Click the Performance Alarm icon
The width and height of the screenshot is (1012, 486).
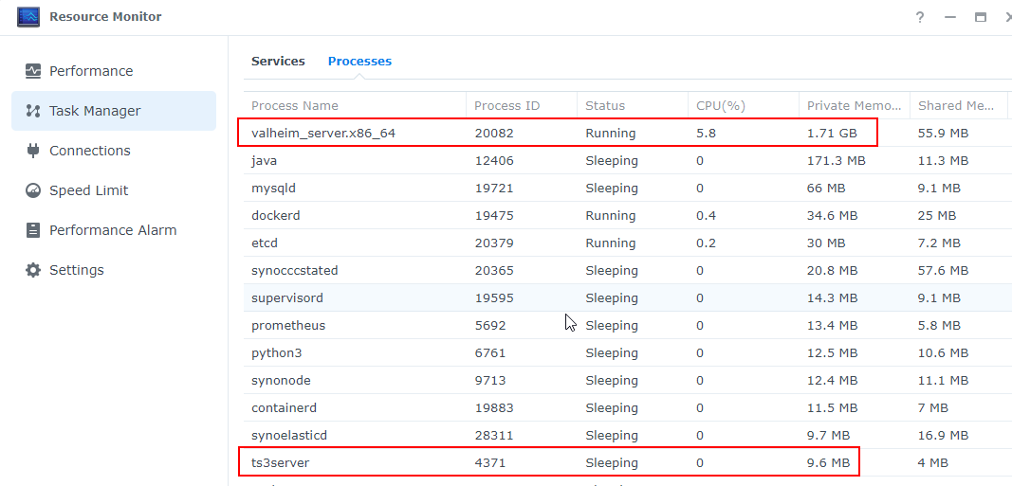[x=33, y=230]
